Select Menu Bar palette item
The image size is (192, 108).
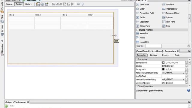pos(142,33)
